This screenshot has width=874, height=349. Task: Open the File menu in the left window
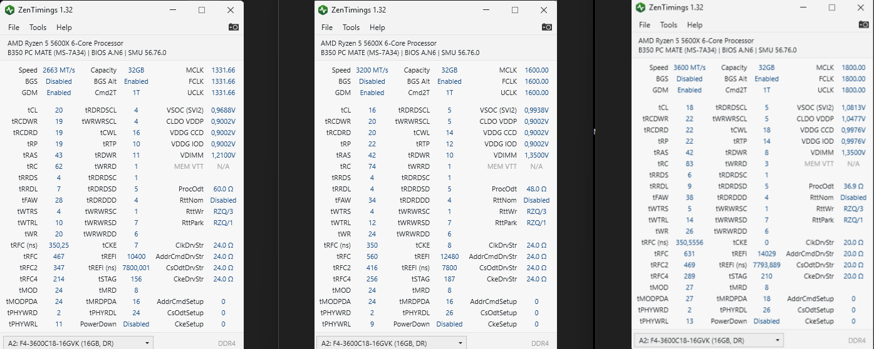click(x=14, y=28)
